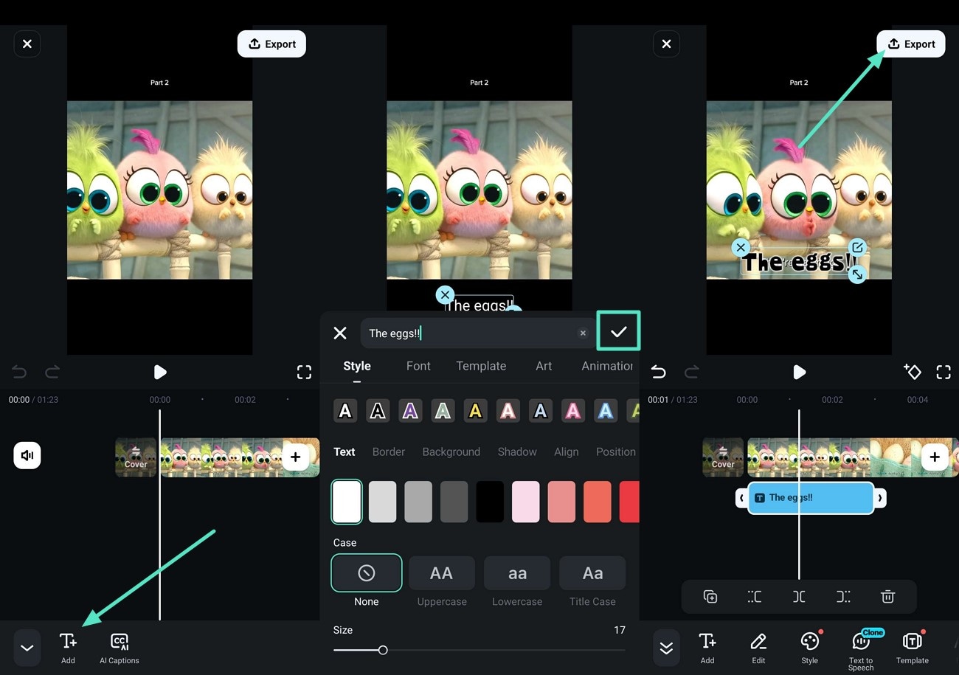Trim the clip end to playhead
The image size is (959, 675).
pos(843,597)
